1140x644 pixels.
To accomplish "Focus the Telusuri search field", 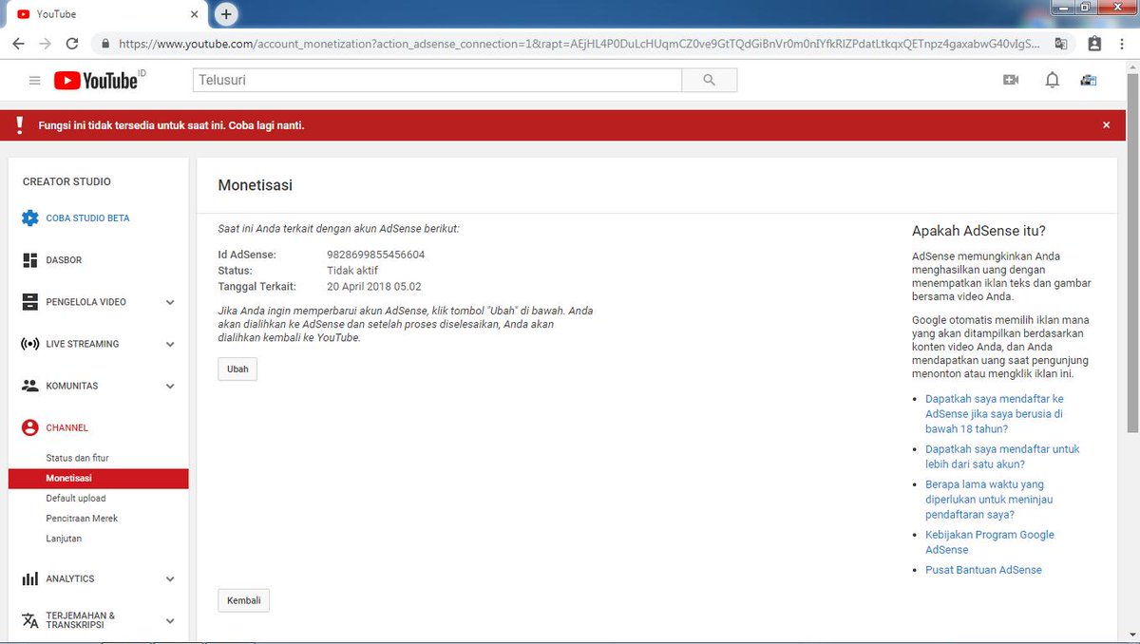I will point(437,81).
